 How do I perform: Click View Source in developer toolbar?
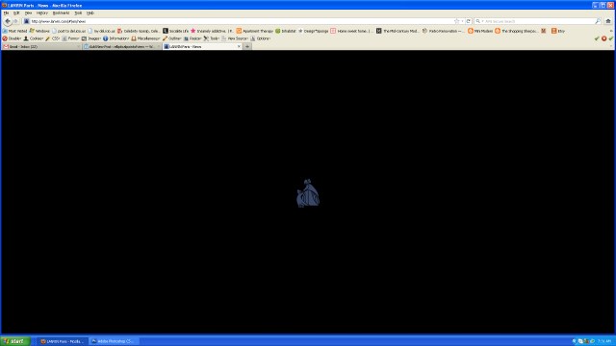235,38
